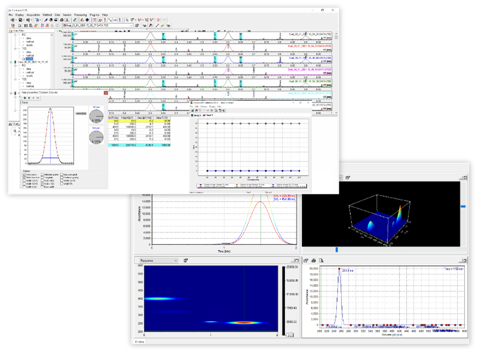The image size is (477, 352).
Task: Click preview icon above the spectrum plot
Action: (321, 261)
